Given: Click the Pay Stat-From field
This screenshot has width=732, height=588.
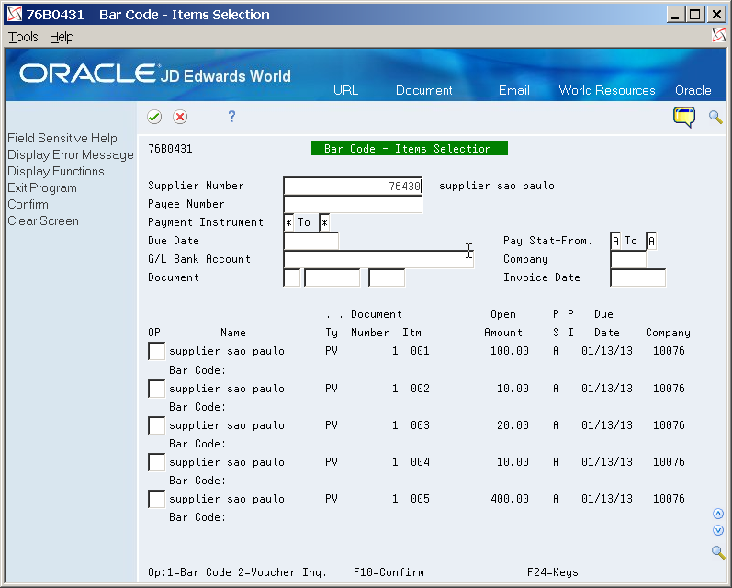Looking at the screenshot, I should coord(615,241).
